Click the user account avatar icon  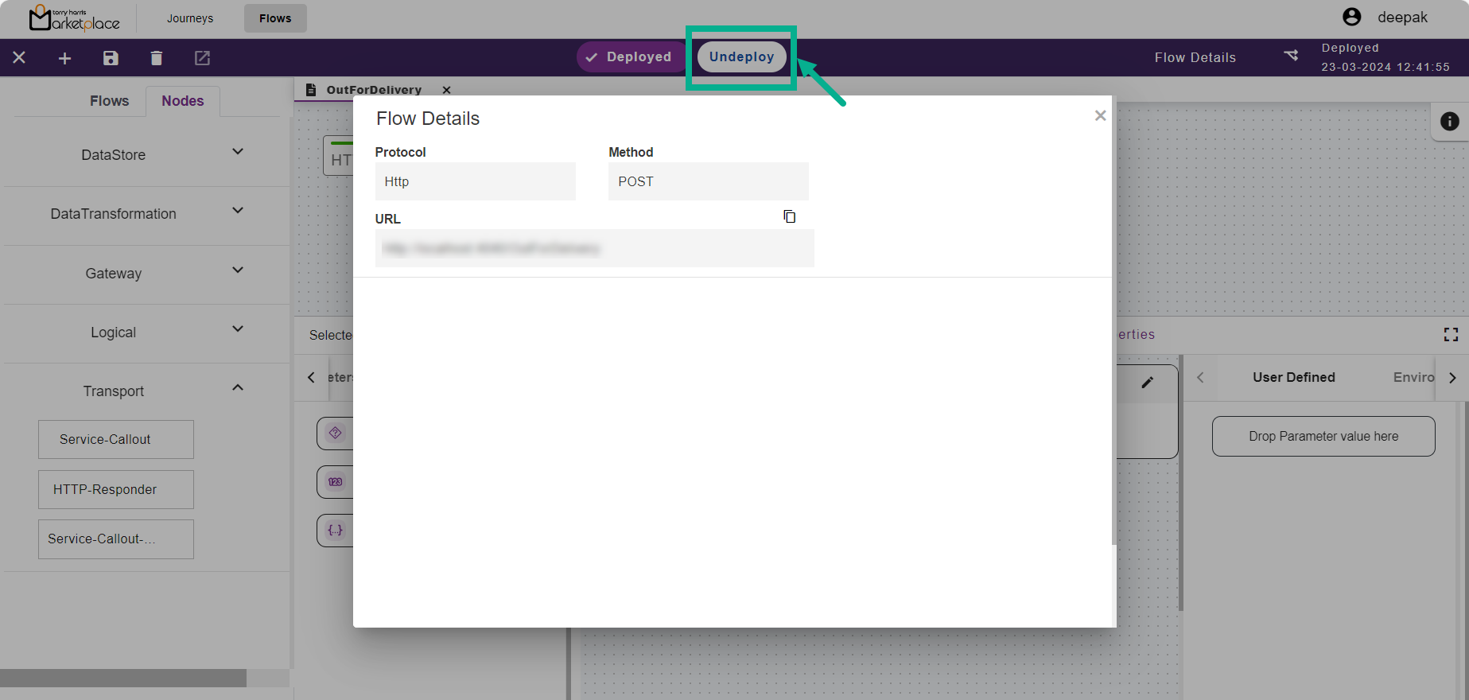click(1351, 17)
